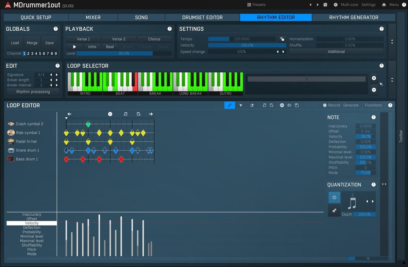The image size is (408, 267).
Task: Click the plus icon in Loop Selector
Action: point(374,78)
